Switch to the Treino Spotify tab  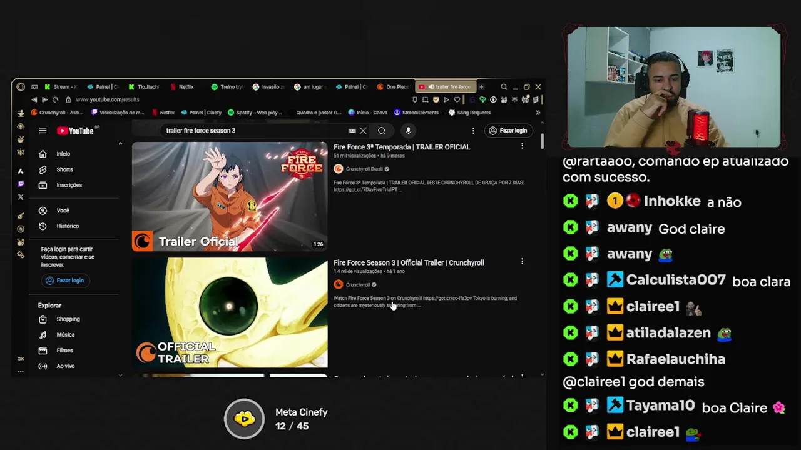(228, 87)
